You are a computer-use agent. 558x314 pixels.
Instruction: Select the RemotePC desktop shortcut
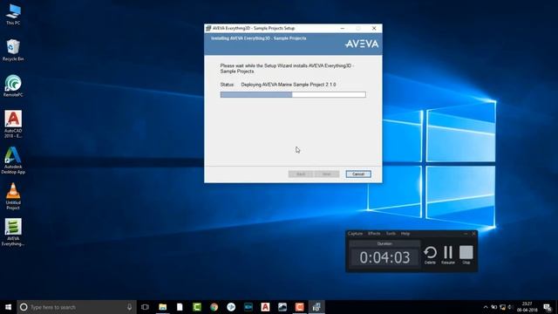pos(13,85)
